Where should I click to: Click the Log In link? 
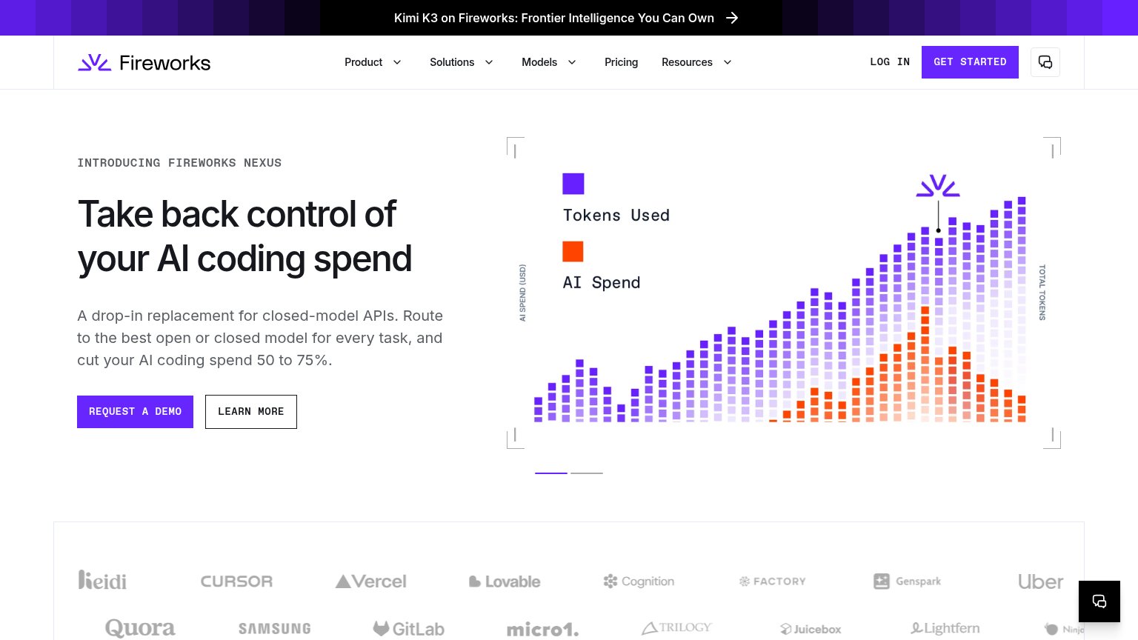[x=890, y=62]
